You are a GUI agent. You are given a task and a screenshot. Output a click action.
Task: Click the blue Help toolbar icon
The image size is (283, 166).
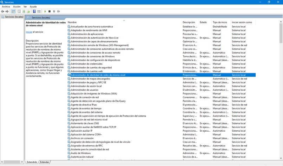pyautogui.click(x=34, y=11)
